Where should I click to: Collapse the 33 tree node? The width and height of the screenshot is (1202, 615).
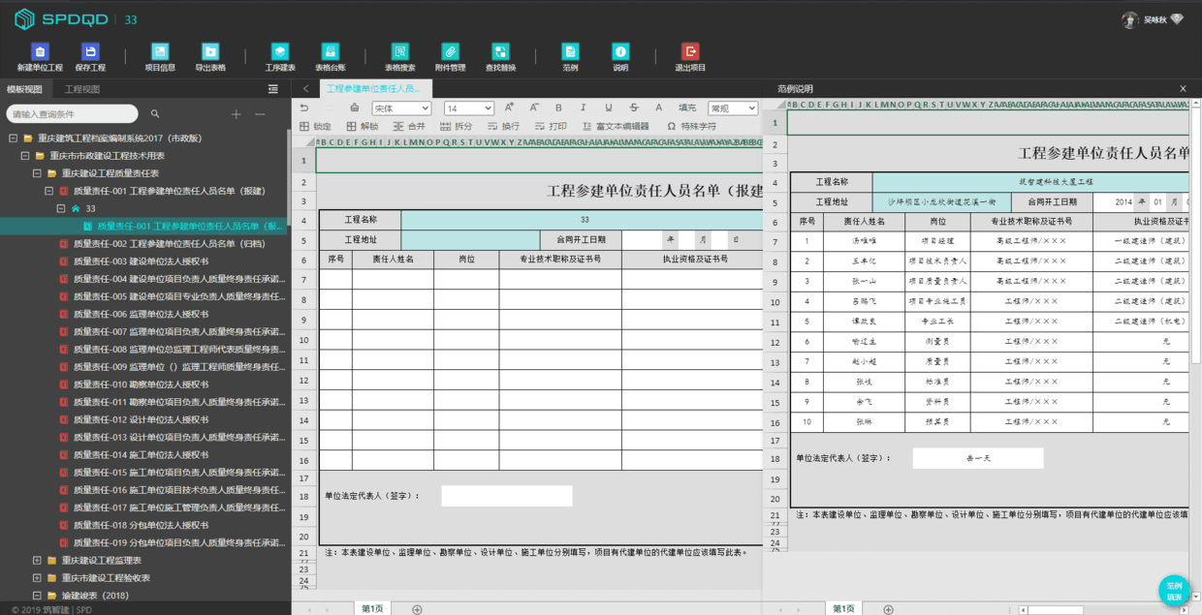tap(61, 208)
